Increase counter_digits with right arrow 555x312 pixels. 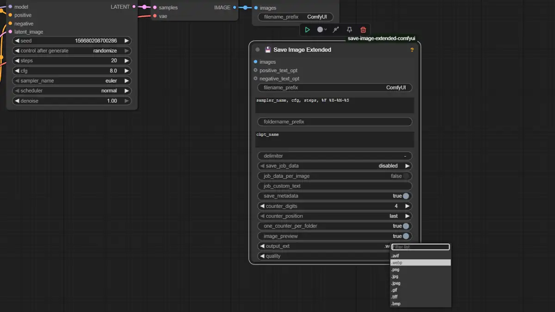(407, 206)
